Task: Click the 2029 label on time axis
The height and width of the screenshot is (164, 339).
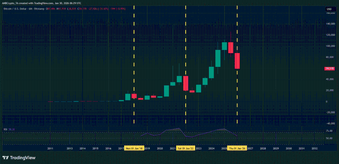Action: coord(276,149)
